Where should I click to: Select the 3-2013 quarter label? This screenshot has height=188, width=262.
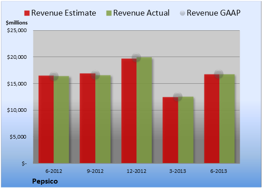click(178, 171)
